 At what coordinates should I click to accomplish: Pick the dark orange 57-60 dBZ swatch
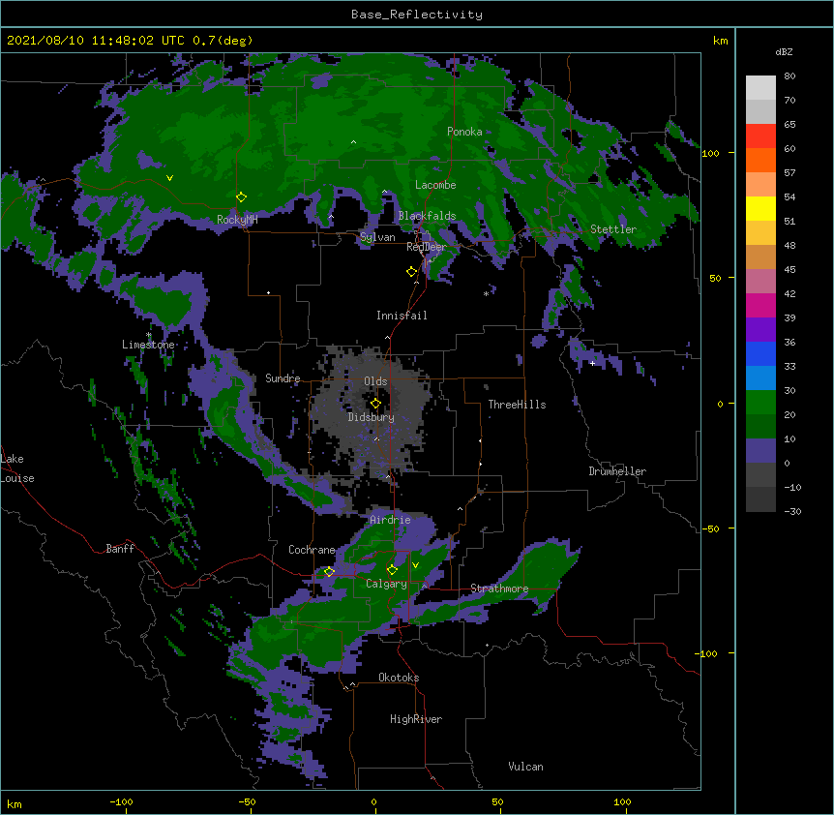coord(760,160)
